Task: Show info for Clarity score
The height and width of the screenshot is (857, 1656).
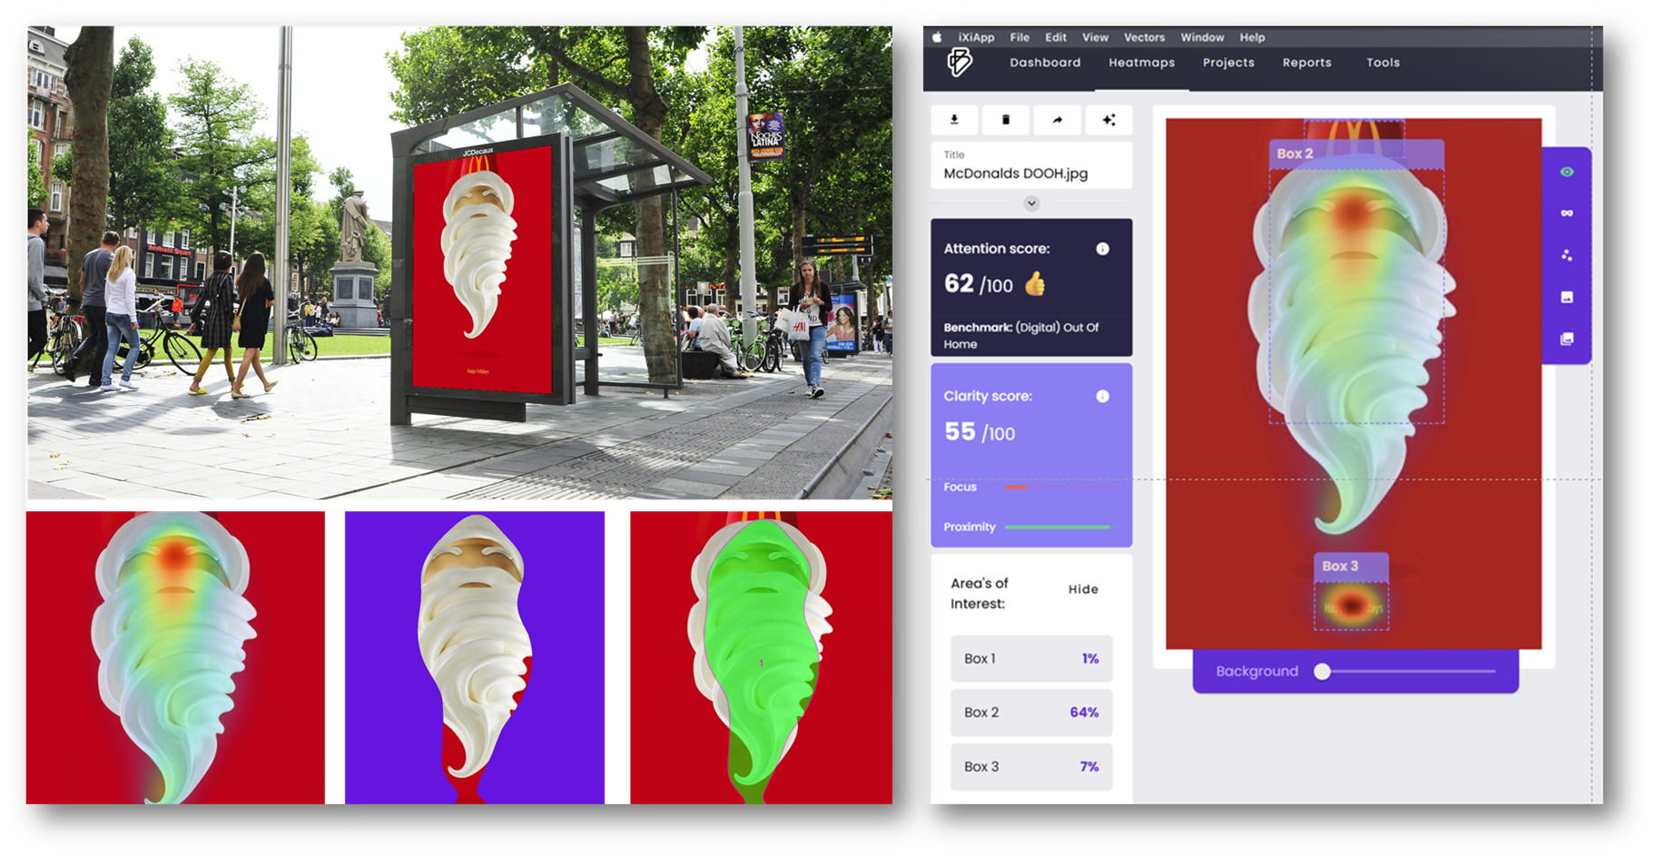Action: [x=1102, y=396]
